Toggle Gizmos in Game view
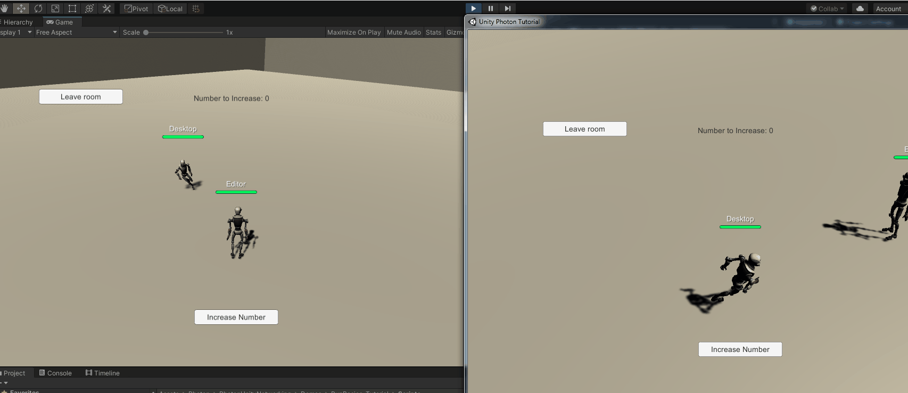Viewport: 908px width, 393px height. (x=455, y=32)
